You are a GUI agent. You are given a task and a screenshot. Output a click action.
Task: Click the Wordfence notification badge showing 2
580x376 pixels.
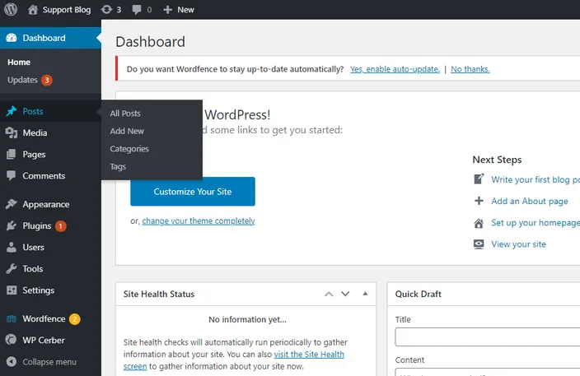tap(75, 318)
